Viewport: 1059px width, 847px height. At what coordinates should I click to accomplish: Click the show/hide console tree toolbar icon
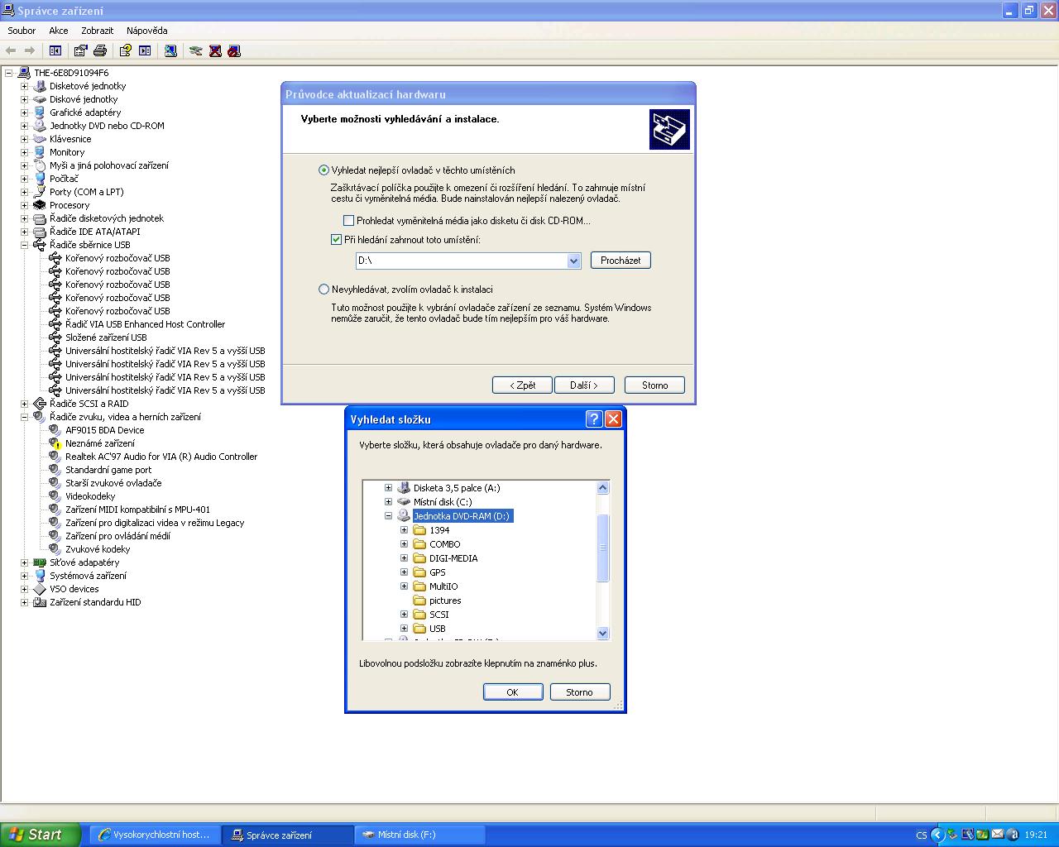coord(55,50)
